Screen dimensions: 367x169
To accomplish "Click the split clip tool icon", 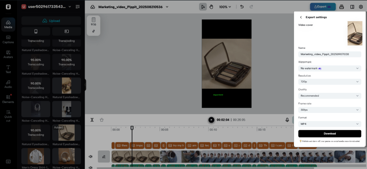I will click(x=92, y=120).
